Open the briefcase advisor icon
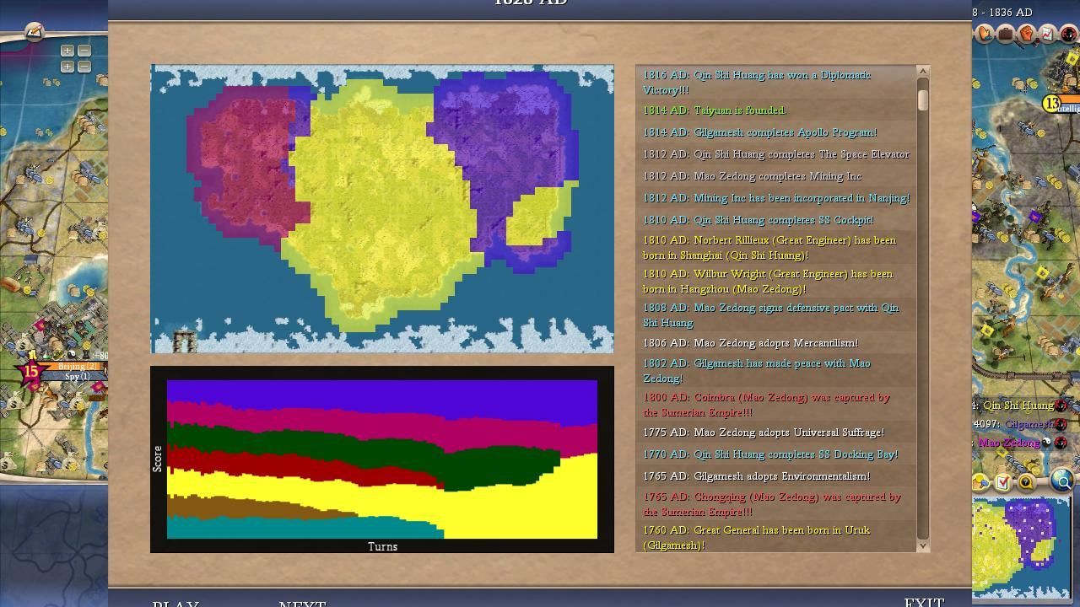The width and height of the screenshot is (1080, 607). point(1006,34)
